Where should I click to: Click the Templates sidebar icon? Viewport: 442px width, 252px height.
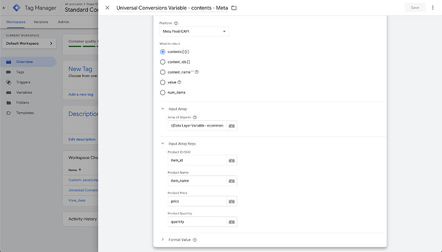[x=9, y=113]
